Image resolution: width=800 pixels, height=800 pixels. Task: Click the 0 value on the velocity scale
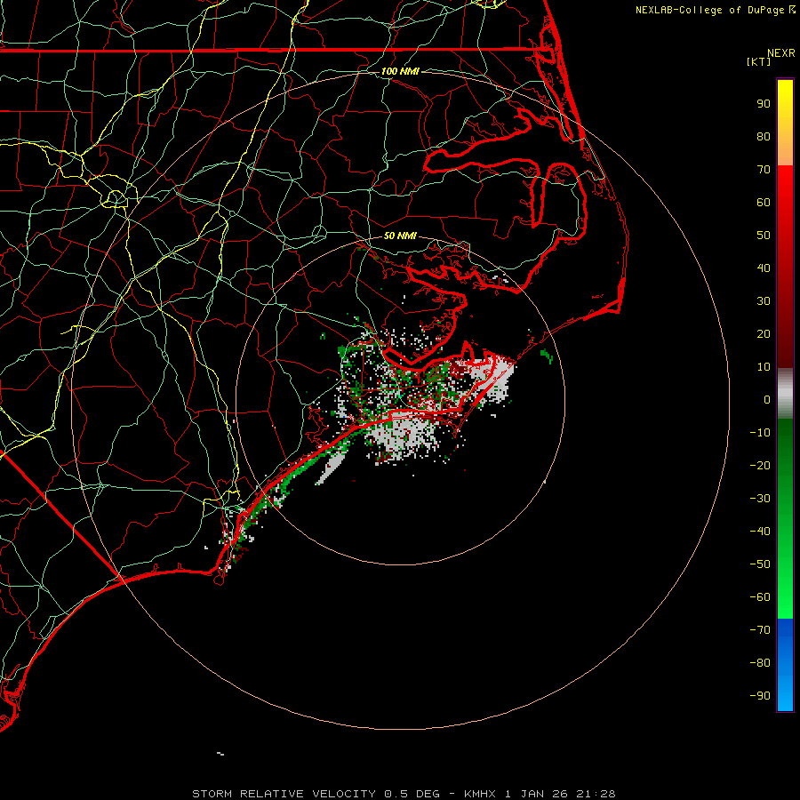click(x=767, y=400)
